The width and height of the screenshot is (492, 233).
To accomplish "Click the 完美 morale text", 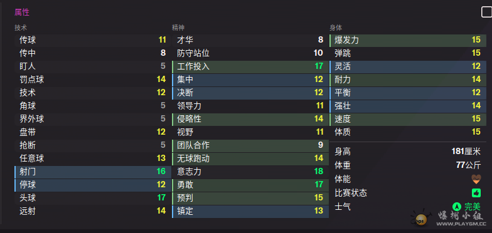I will 472,207.
